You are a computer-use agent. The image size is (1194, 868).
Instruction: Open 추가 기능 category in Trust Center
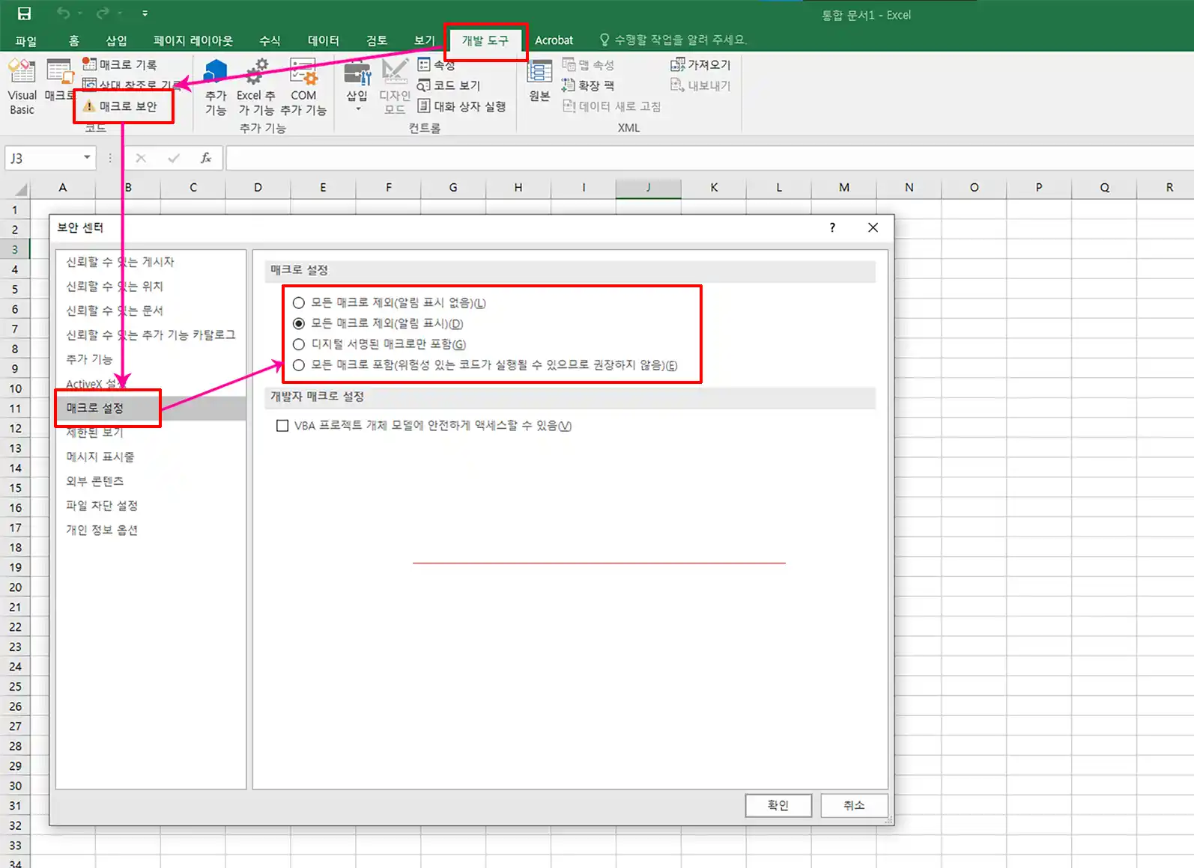click(151, 359)
